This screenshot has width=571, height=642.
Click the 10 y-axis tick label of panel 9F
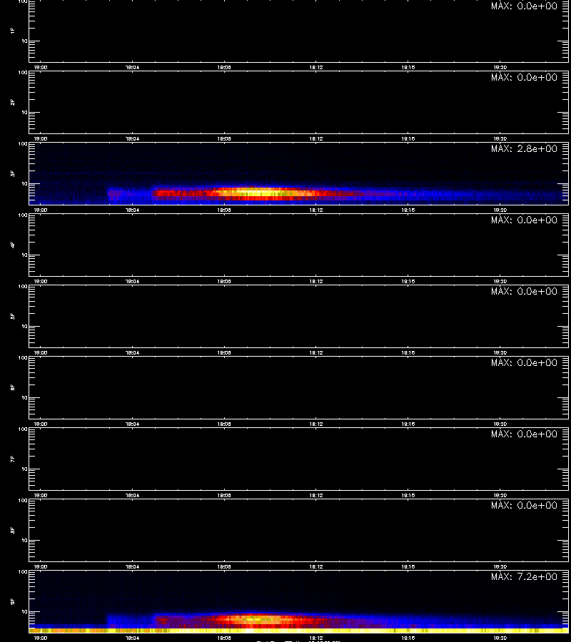coord(24,612)
